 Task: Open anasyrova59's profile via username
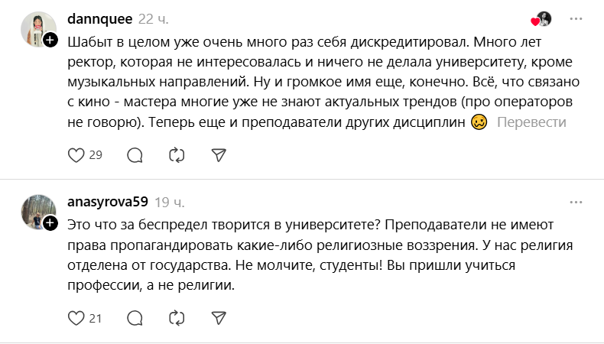[106, 202]
